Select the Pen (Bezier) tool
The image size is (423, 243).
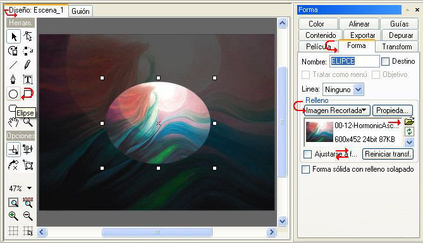click(13, 80)
